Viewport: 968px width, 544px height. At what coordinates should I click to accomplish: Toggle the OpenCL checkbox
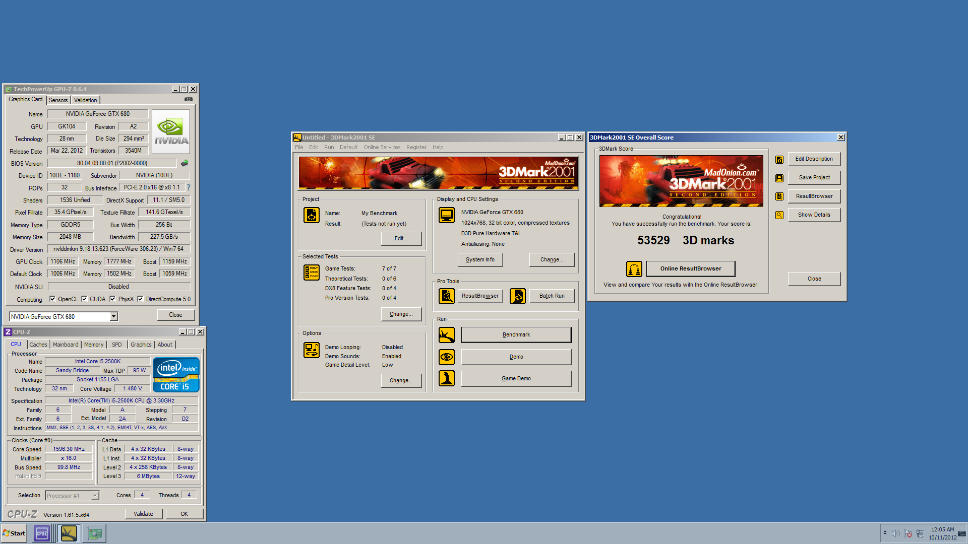pyautogui.click(x=52, y=299)
